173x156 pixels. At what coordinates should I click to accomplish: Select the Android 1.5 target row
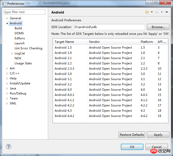pos(111,48)
